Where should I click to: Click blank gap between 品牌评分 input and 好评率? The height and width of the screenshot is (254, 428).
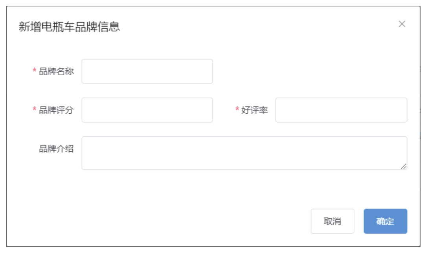click(x=223, y=110)
